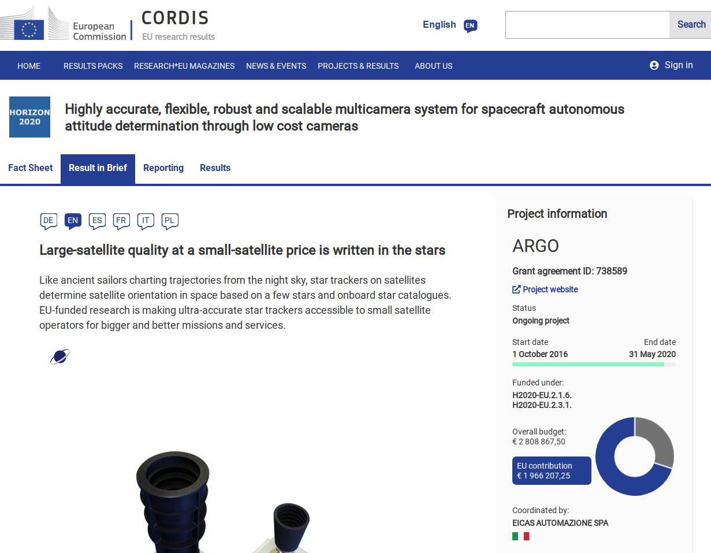Open ABOUT US menu item
The width and height of the screenshot is (711, 553).
434,66
